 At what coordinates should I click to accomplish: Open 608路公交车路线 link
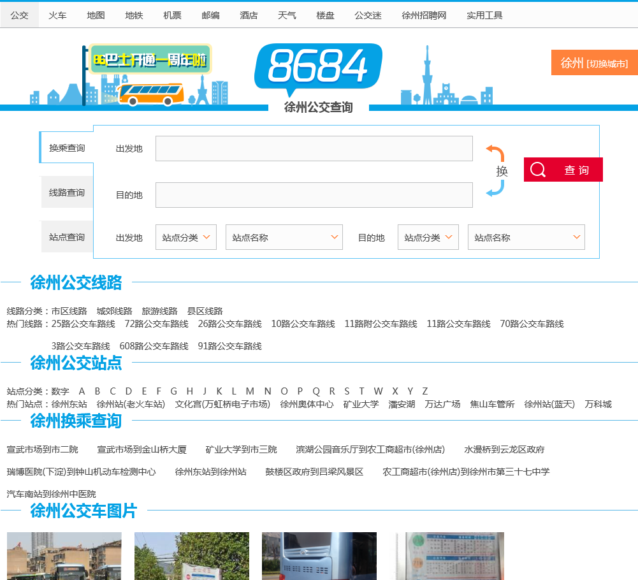(154, 346)
